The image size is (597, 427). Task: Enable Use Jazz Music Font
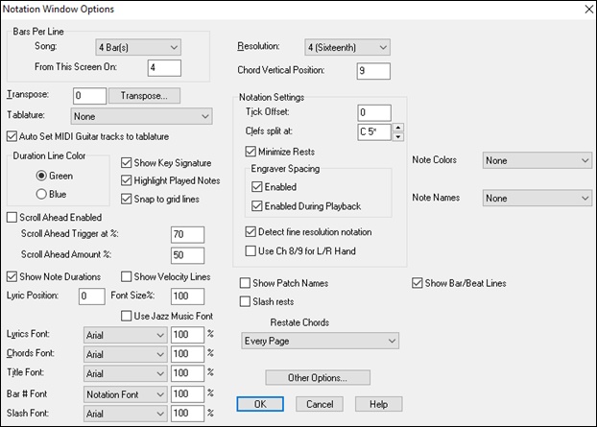[129, 316]
